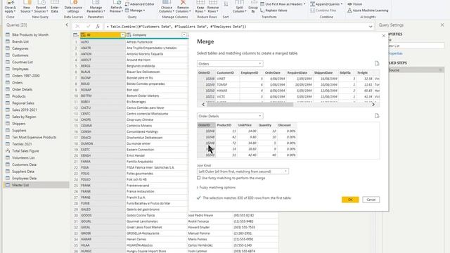The width and height of the screenshot is (450, 253).
Task: Click the formula bar confirm checkmark
Action: (x=88, y=27)
